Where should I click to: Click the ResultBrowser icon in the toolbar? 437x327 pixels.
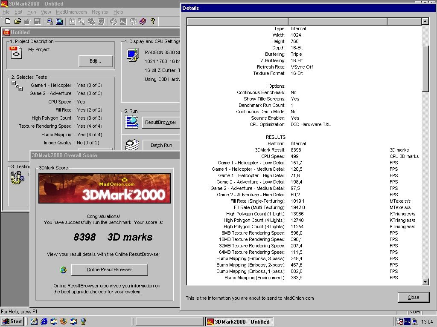(x=59, y=21)
